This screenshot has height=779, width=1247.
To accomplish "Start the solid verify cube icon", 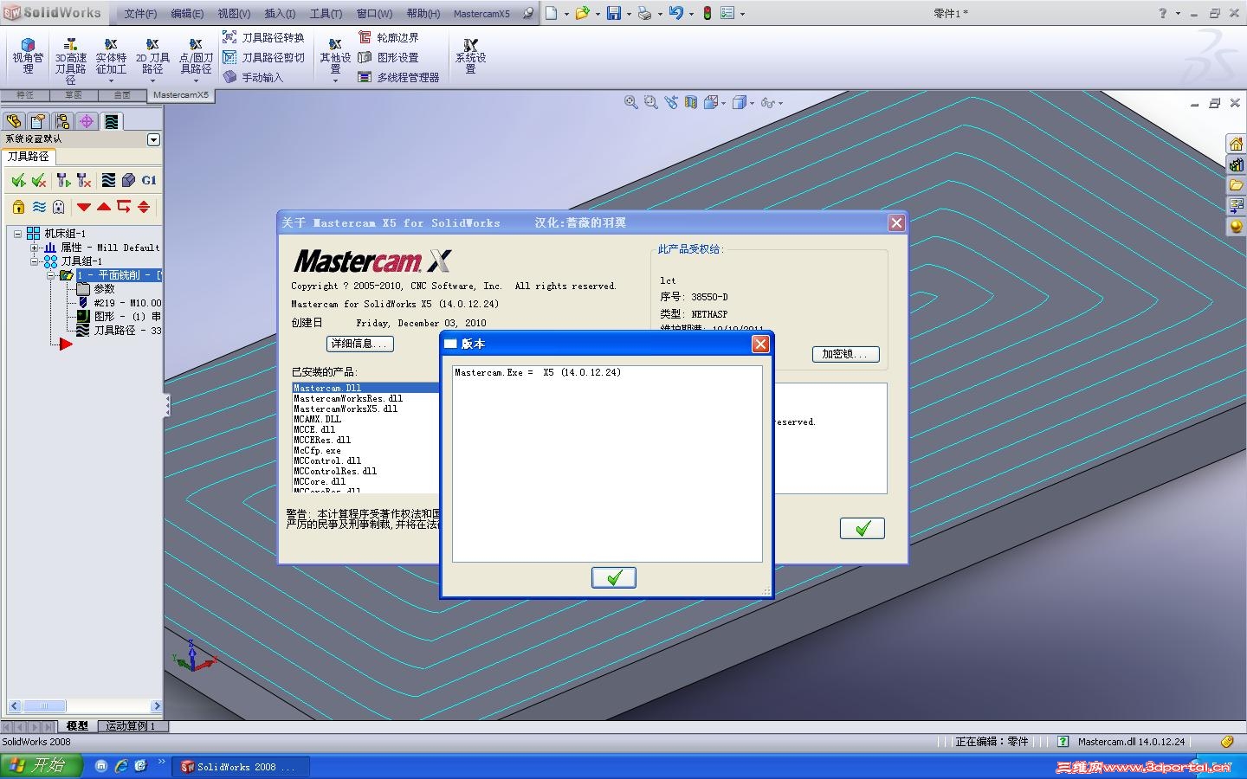I will click(128, 180).
